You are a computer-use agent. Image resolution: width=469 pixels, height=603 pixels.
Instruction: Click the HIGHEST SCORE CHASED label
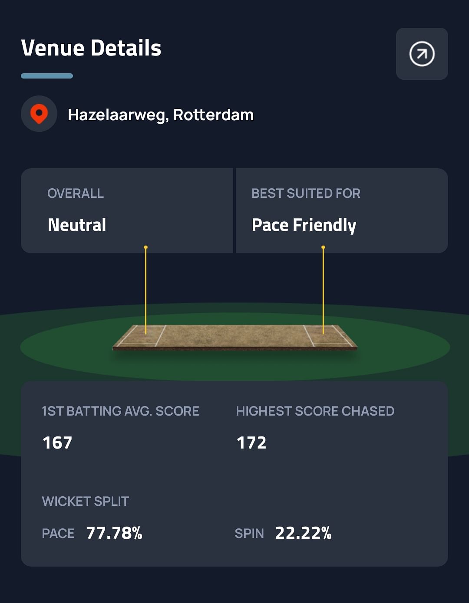(x=315, y=411)
